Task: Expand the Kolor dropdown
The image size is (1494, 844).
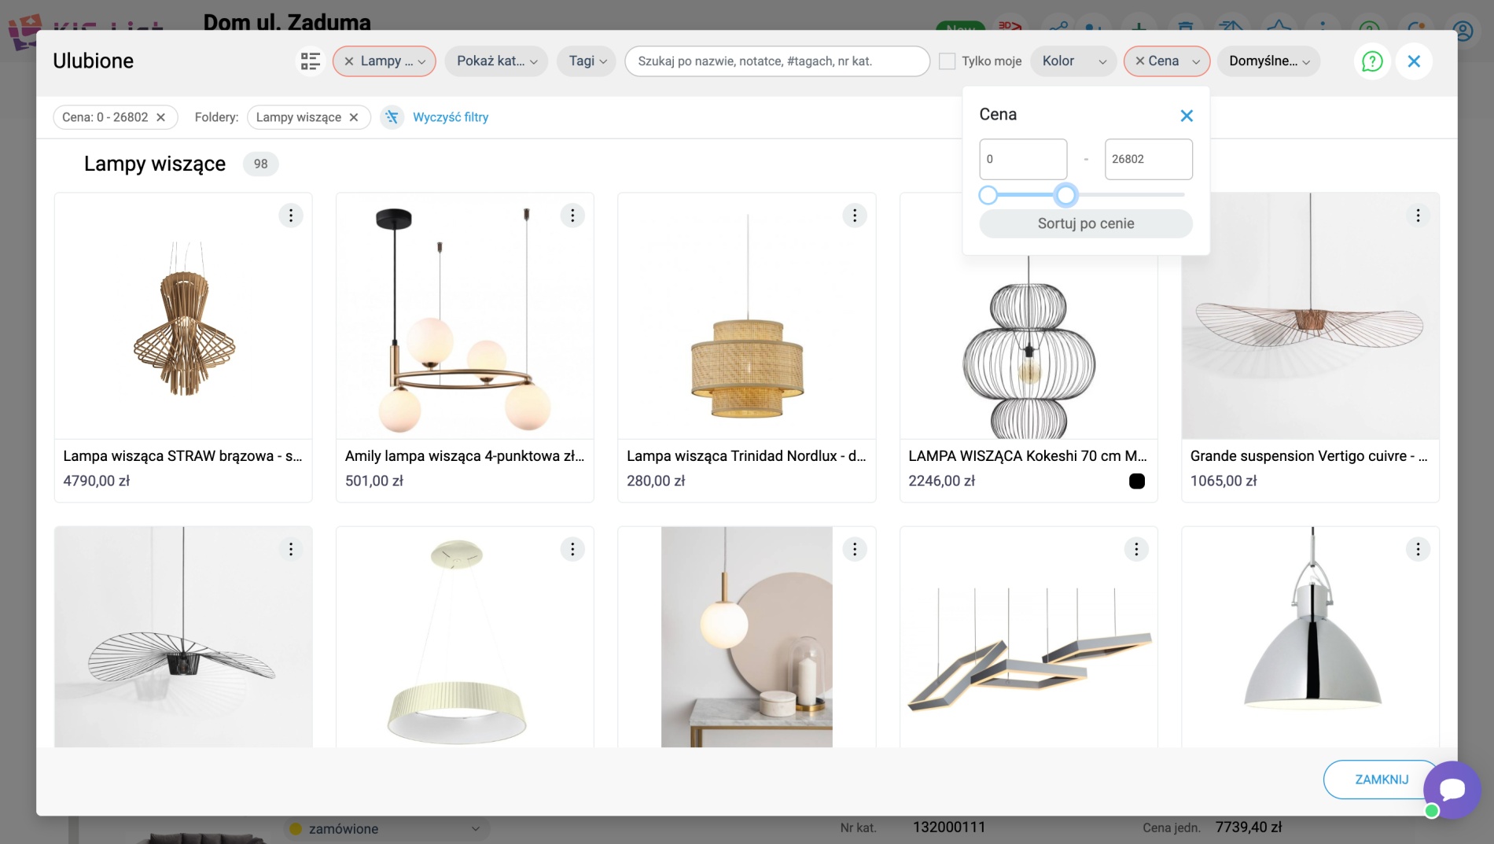Action: [x=1073, y=61]
